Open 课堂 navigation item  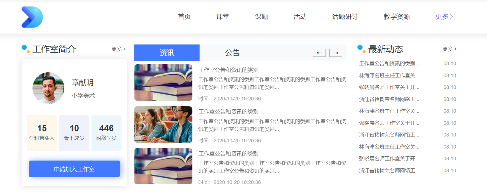click(x=223, y=17)
